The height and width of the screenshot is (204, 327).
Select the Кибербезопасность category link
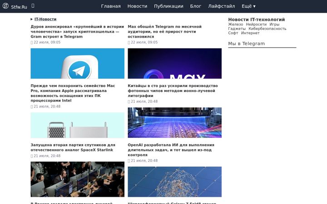click(268, 29)
